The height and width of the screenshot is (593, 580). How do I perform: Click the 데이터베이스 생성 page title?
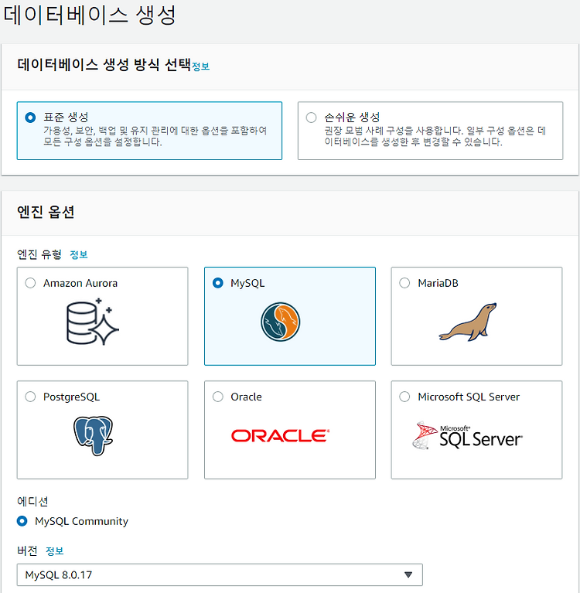[x=90, y=15]
